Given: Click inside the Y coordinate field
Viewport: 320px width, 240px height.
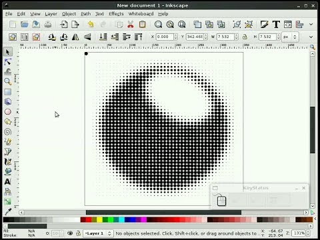Looking at the screenshot, I should click(x=195, y=37).
